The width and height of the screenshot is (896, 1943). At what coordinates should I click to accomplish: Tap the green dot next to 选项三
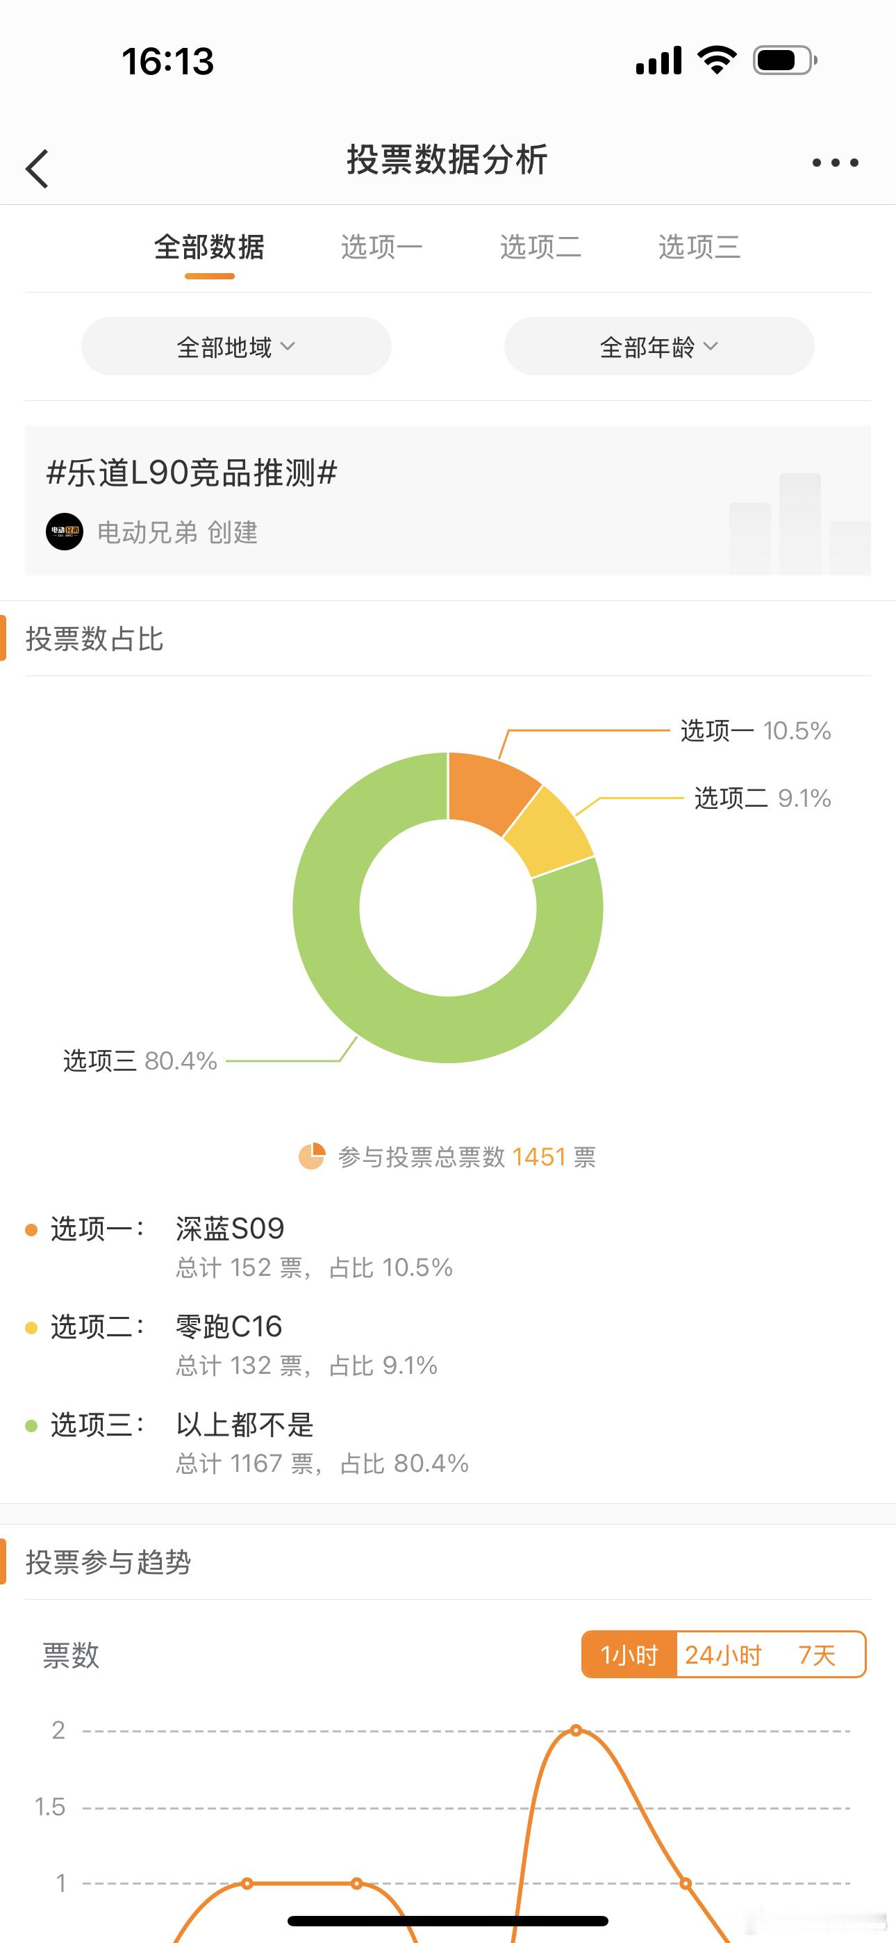(31, 1425)
